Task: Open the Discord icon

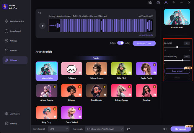Action: 158,2
